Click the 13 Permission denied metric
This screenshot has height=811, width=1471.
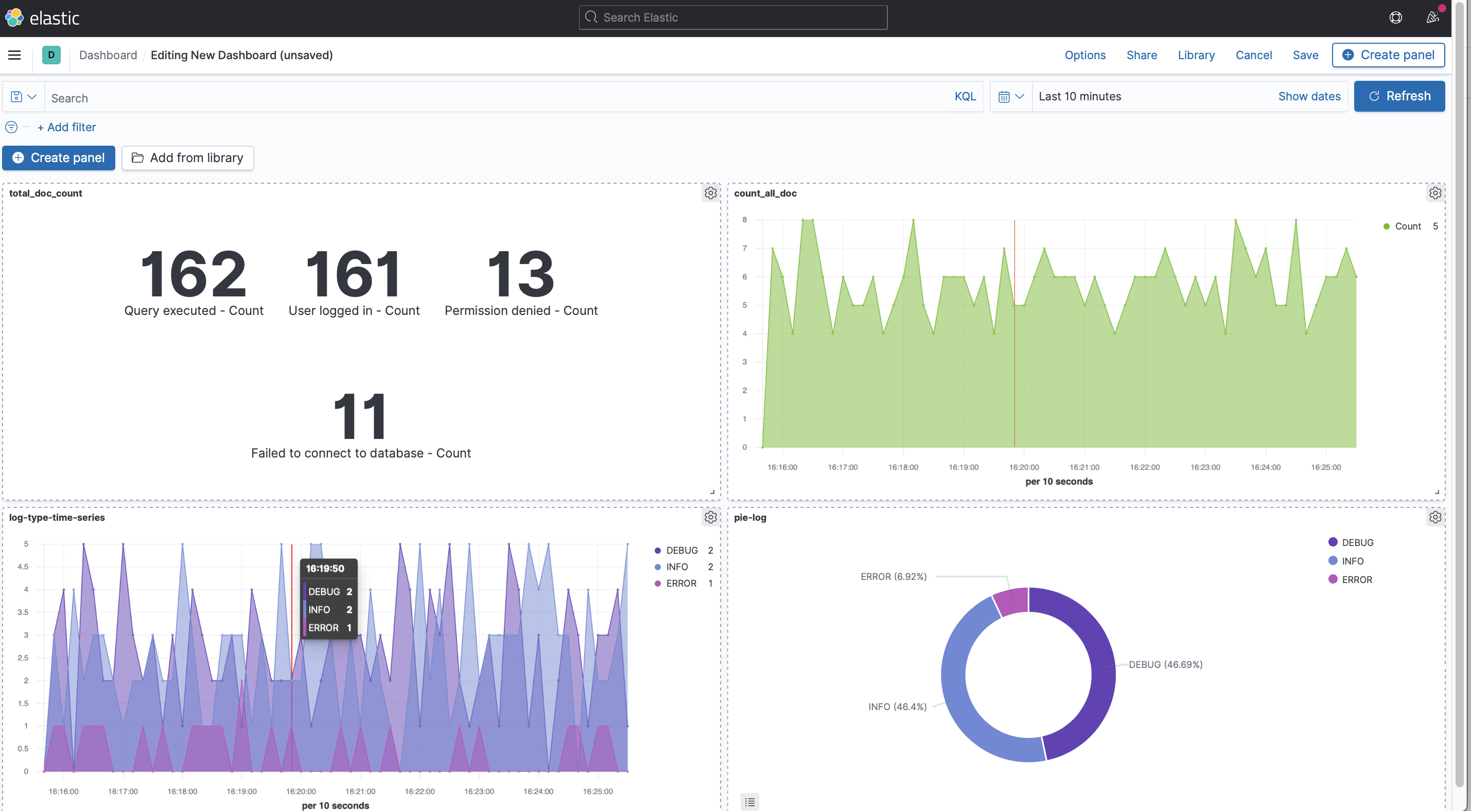[x=521, y=282]
